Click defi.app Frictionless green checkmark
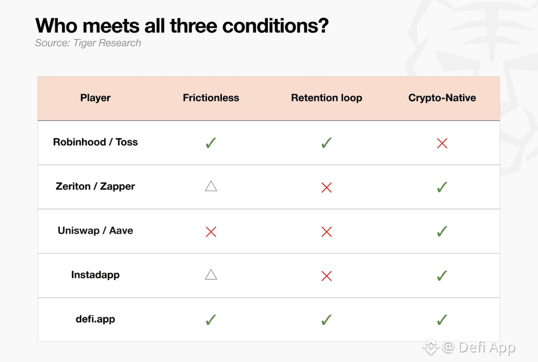This screenshot has width=538, height=362. coord(210,320)
